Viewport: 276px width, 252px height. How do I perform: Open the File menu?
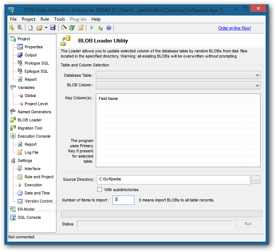click(13, 19)
